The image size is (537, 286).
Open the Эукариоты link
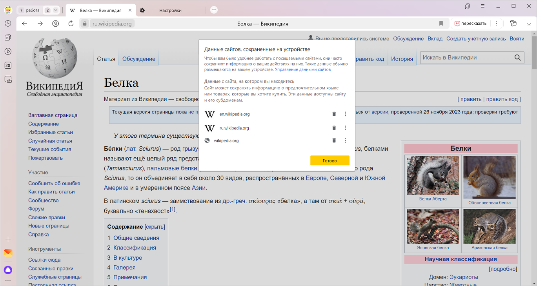coord(464,277)
